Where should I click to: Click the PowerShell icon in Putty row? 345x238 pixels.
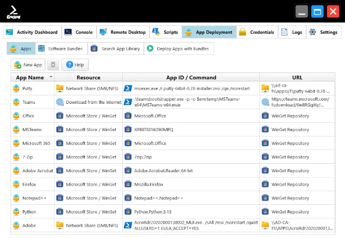[128, 89]
